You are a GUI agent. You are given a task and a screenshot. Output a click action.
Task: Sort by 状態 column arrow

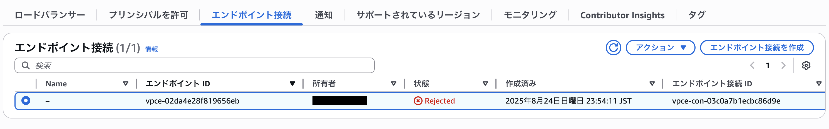tap(485, 84)
